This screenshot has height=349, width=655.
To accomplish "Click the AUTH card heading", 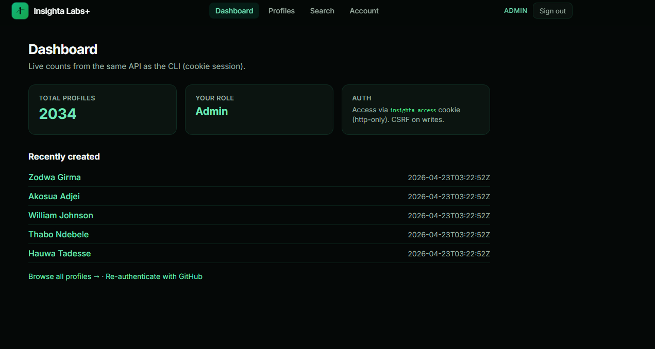I will pos(362,98).
